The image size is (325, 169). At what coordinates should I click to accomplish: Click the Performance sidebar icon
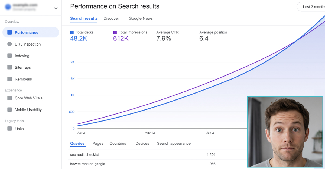pyautogui.click(x=9, y=32)
